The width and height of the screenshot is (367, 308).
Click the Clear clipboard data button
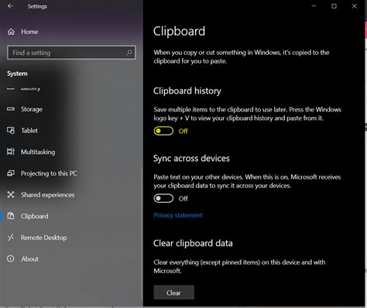tap(173, 293)
